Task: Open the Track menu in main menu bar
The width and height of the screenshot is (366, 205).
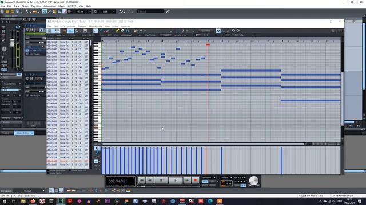Action: [17, 6]
